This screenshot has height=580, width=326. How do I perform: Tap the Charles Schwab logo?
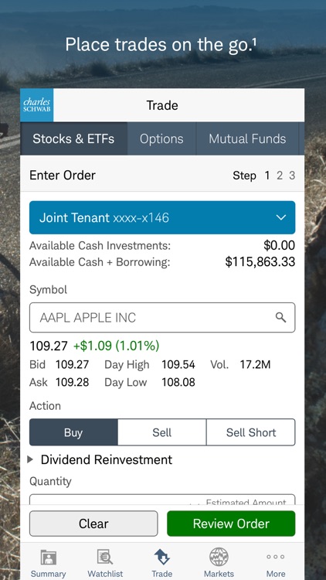pos(36,105)
